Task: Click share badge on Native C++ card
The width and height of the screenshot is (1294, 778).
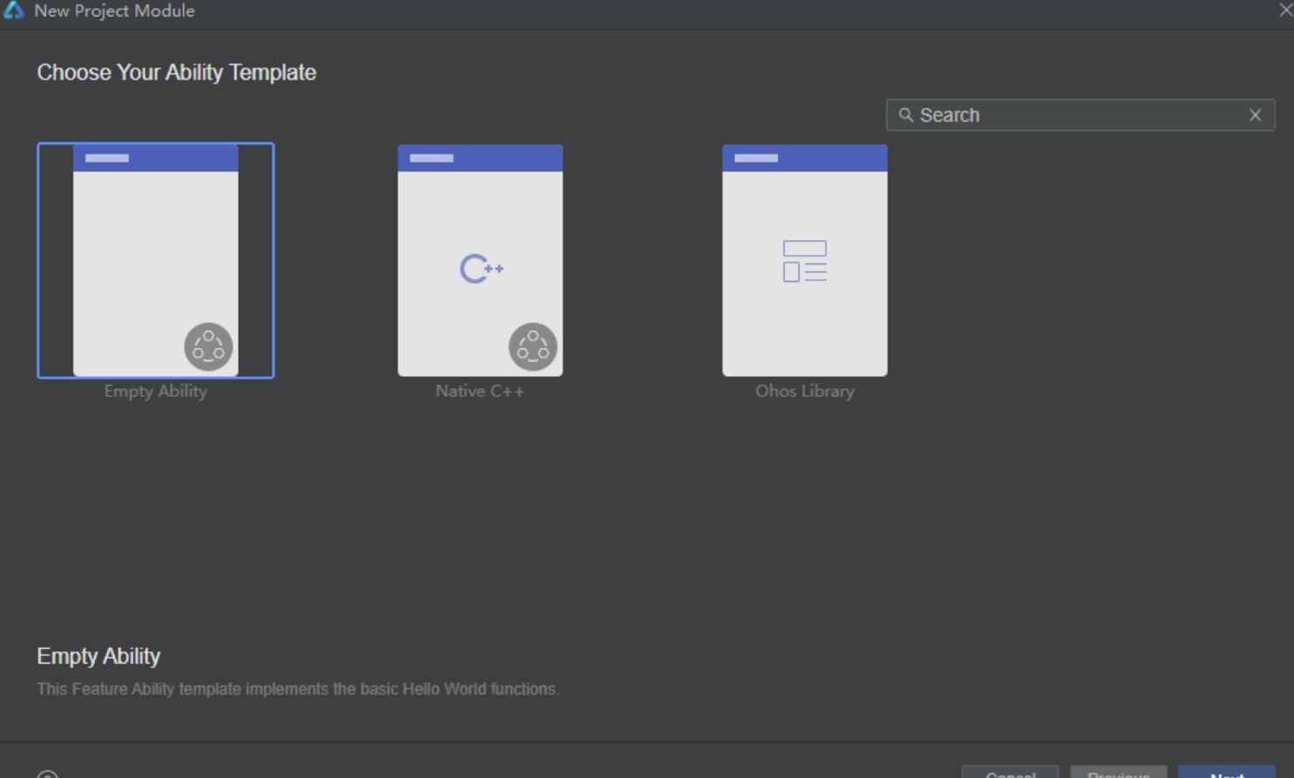Action: [533, 347]
